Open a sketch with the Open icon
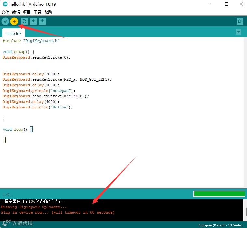Viewport: 247px width, 228px height. pyautogui.click(x=33, y=21)
